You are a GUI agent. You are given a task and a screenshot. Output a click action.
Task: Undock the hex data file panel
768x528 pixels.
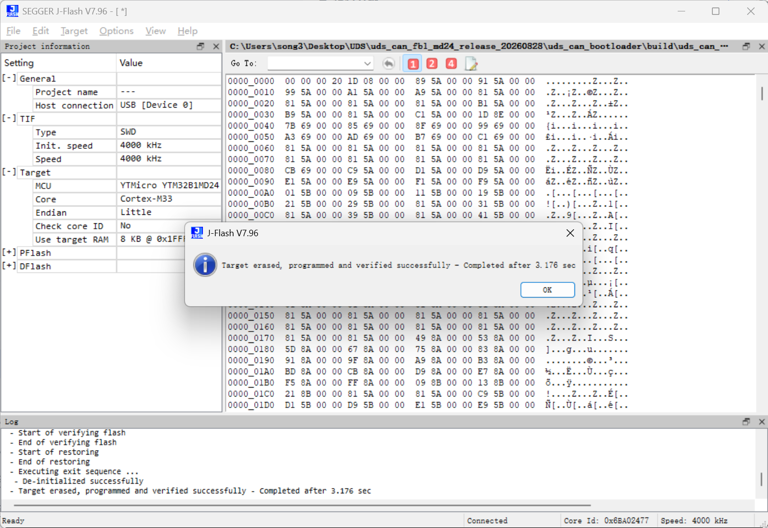point(746,46)
